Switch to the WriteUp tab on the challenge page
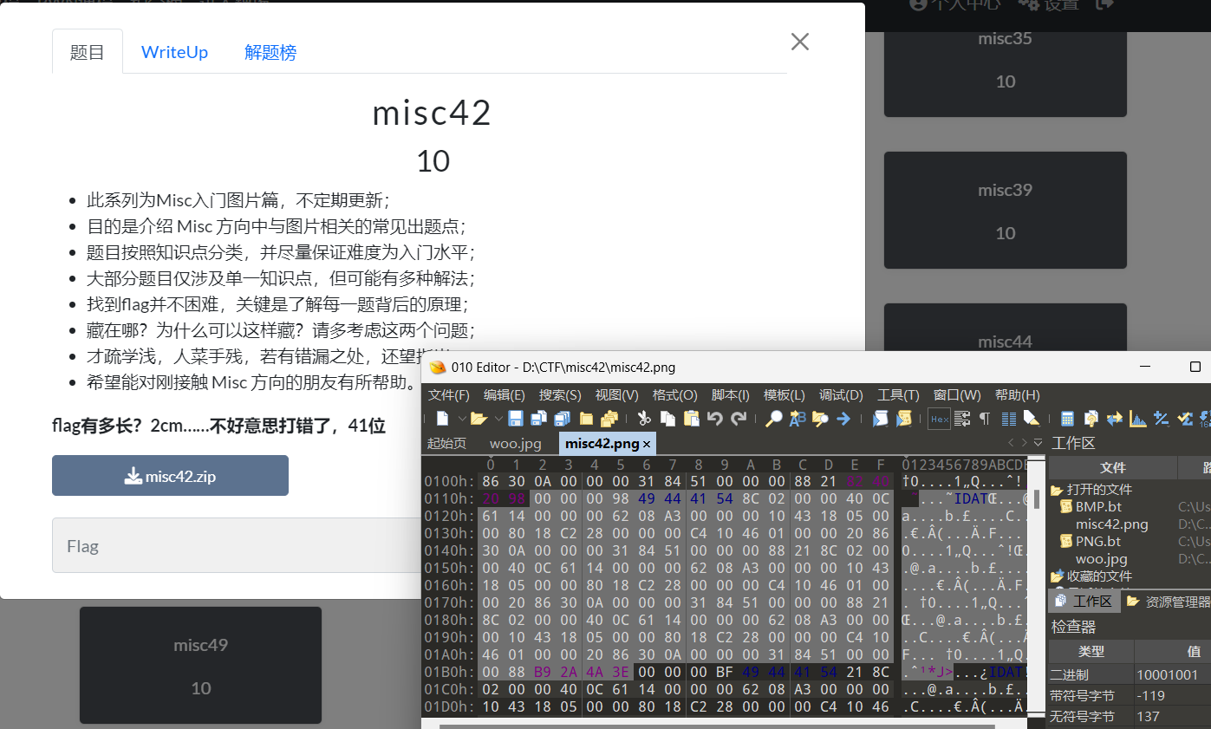Screen dimensions: 1211x729 (174, 52)
